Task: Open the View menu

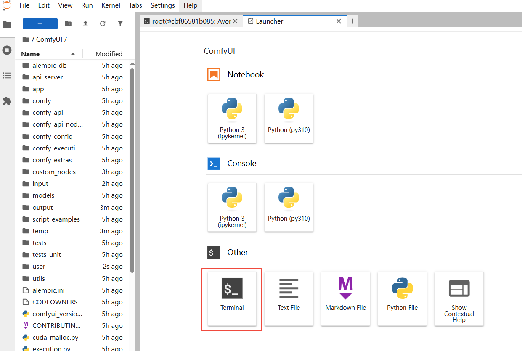Action: pyautogui.click(x=65, y=5)
